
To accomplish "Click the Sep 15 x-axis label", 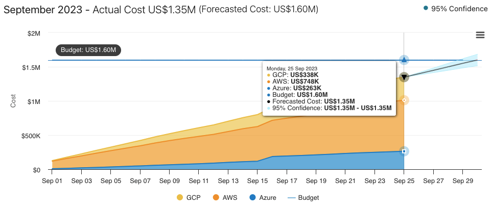I will (x=257, y=180).
